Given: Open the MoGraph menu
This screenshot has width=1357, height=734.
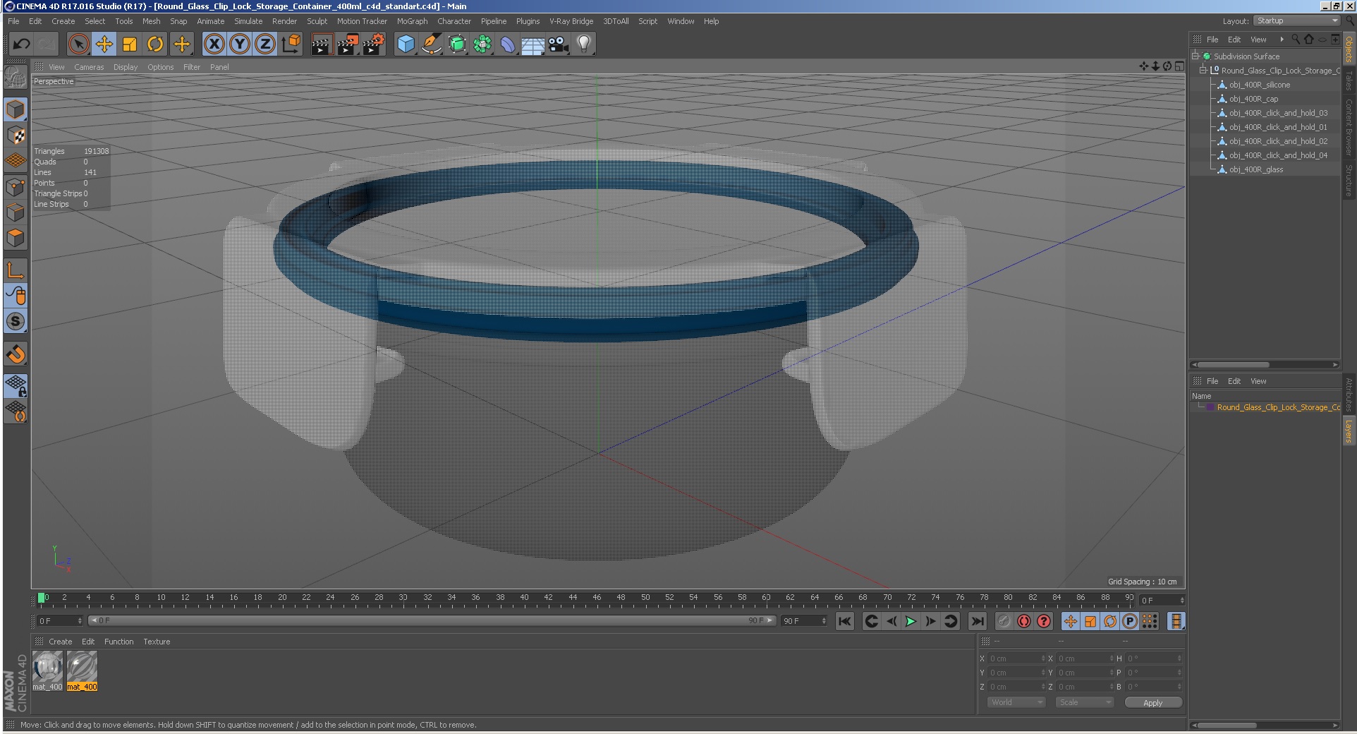Looking at the screenshot, I should click(412, 21).
